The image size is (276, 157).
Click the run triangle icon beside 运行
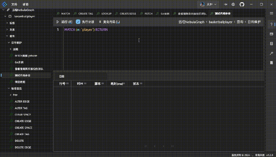(57, 22)
